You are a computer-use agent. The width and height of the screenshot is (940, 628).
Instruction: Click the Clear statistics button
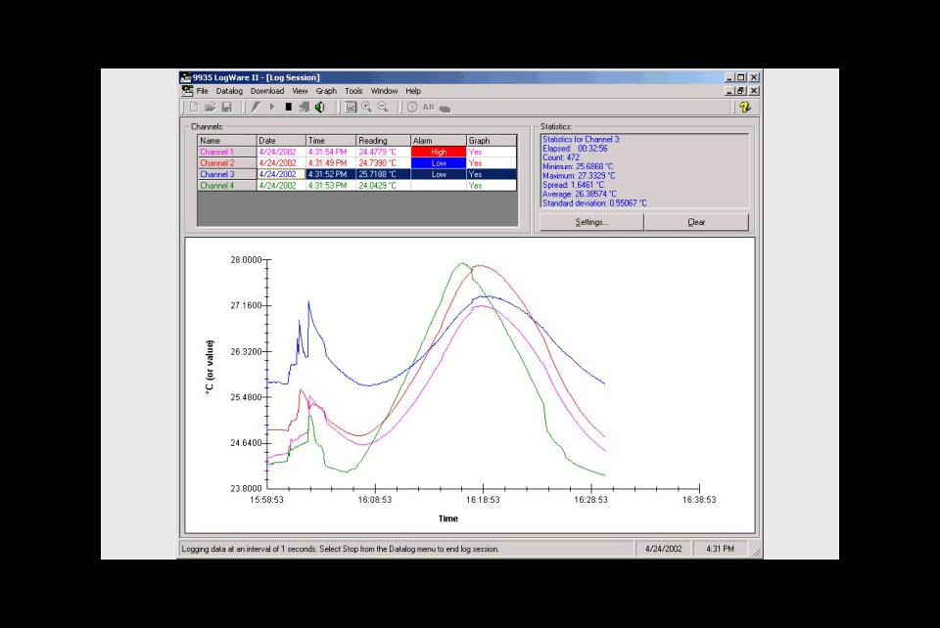pos(697,221)
